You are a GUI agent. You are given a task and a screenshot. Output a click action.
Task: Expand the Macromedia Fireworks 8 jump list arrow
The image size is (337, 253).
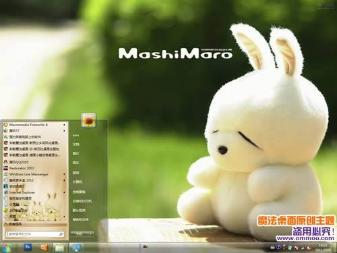pyautogui.click(x=64, y=125)
